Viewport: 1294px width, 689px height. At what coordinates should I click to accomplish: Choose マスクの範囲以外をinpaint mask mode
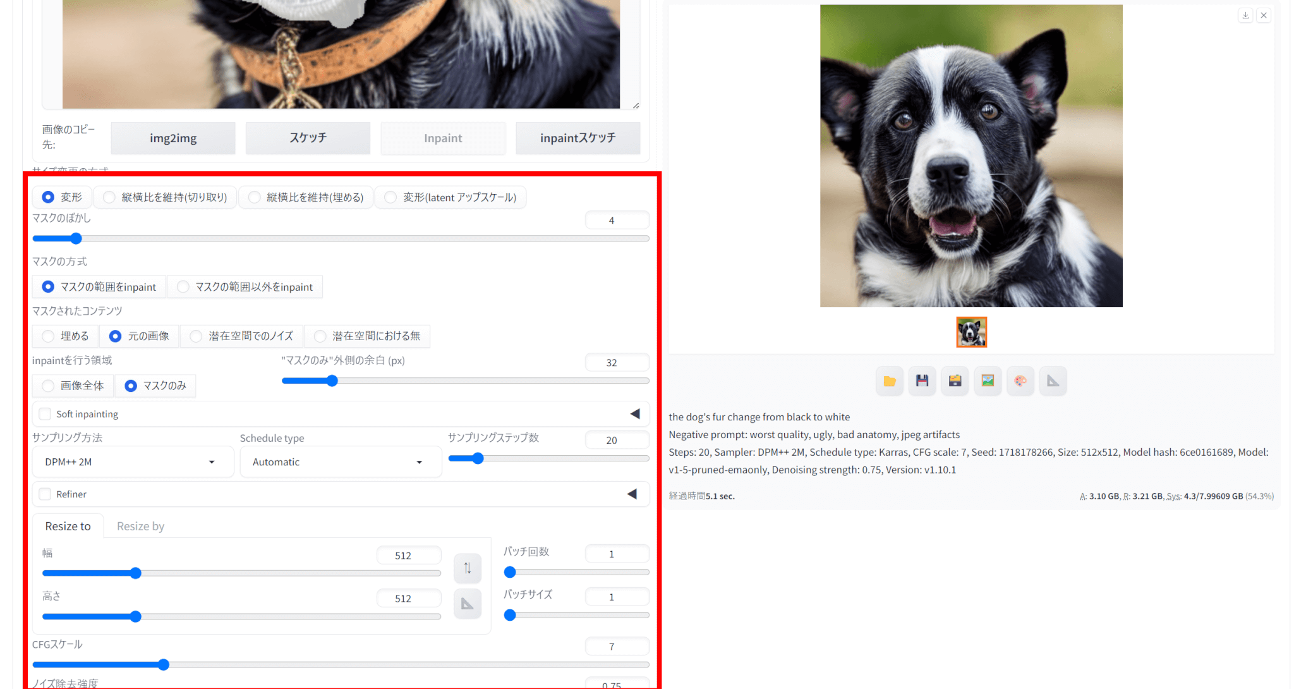[x=245, y=287]
